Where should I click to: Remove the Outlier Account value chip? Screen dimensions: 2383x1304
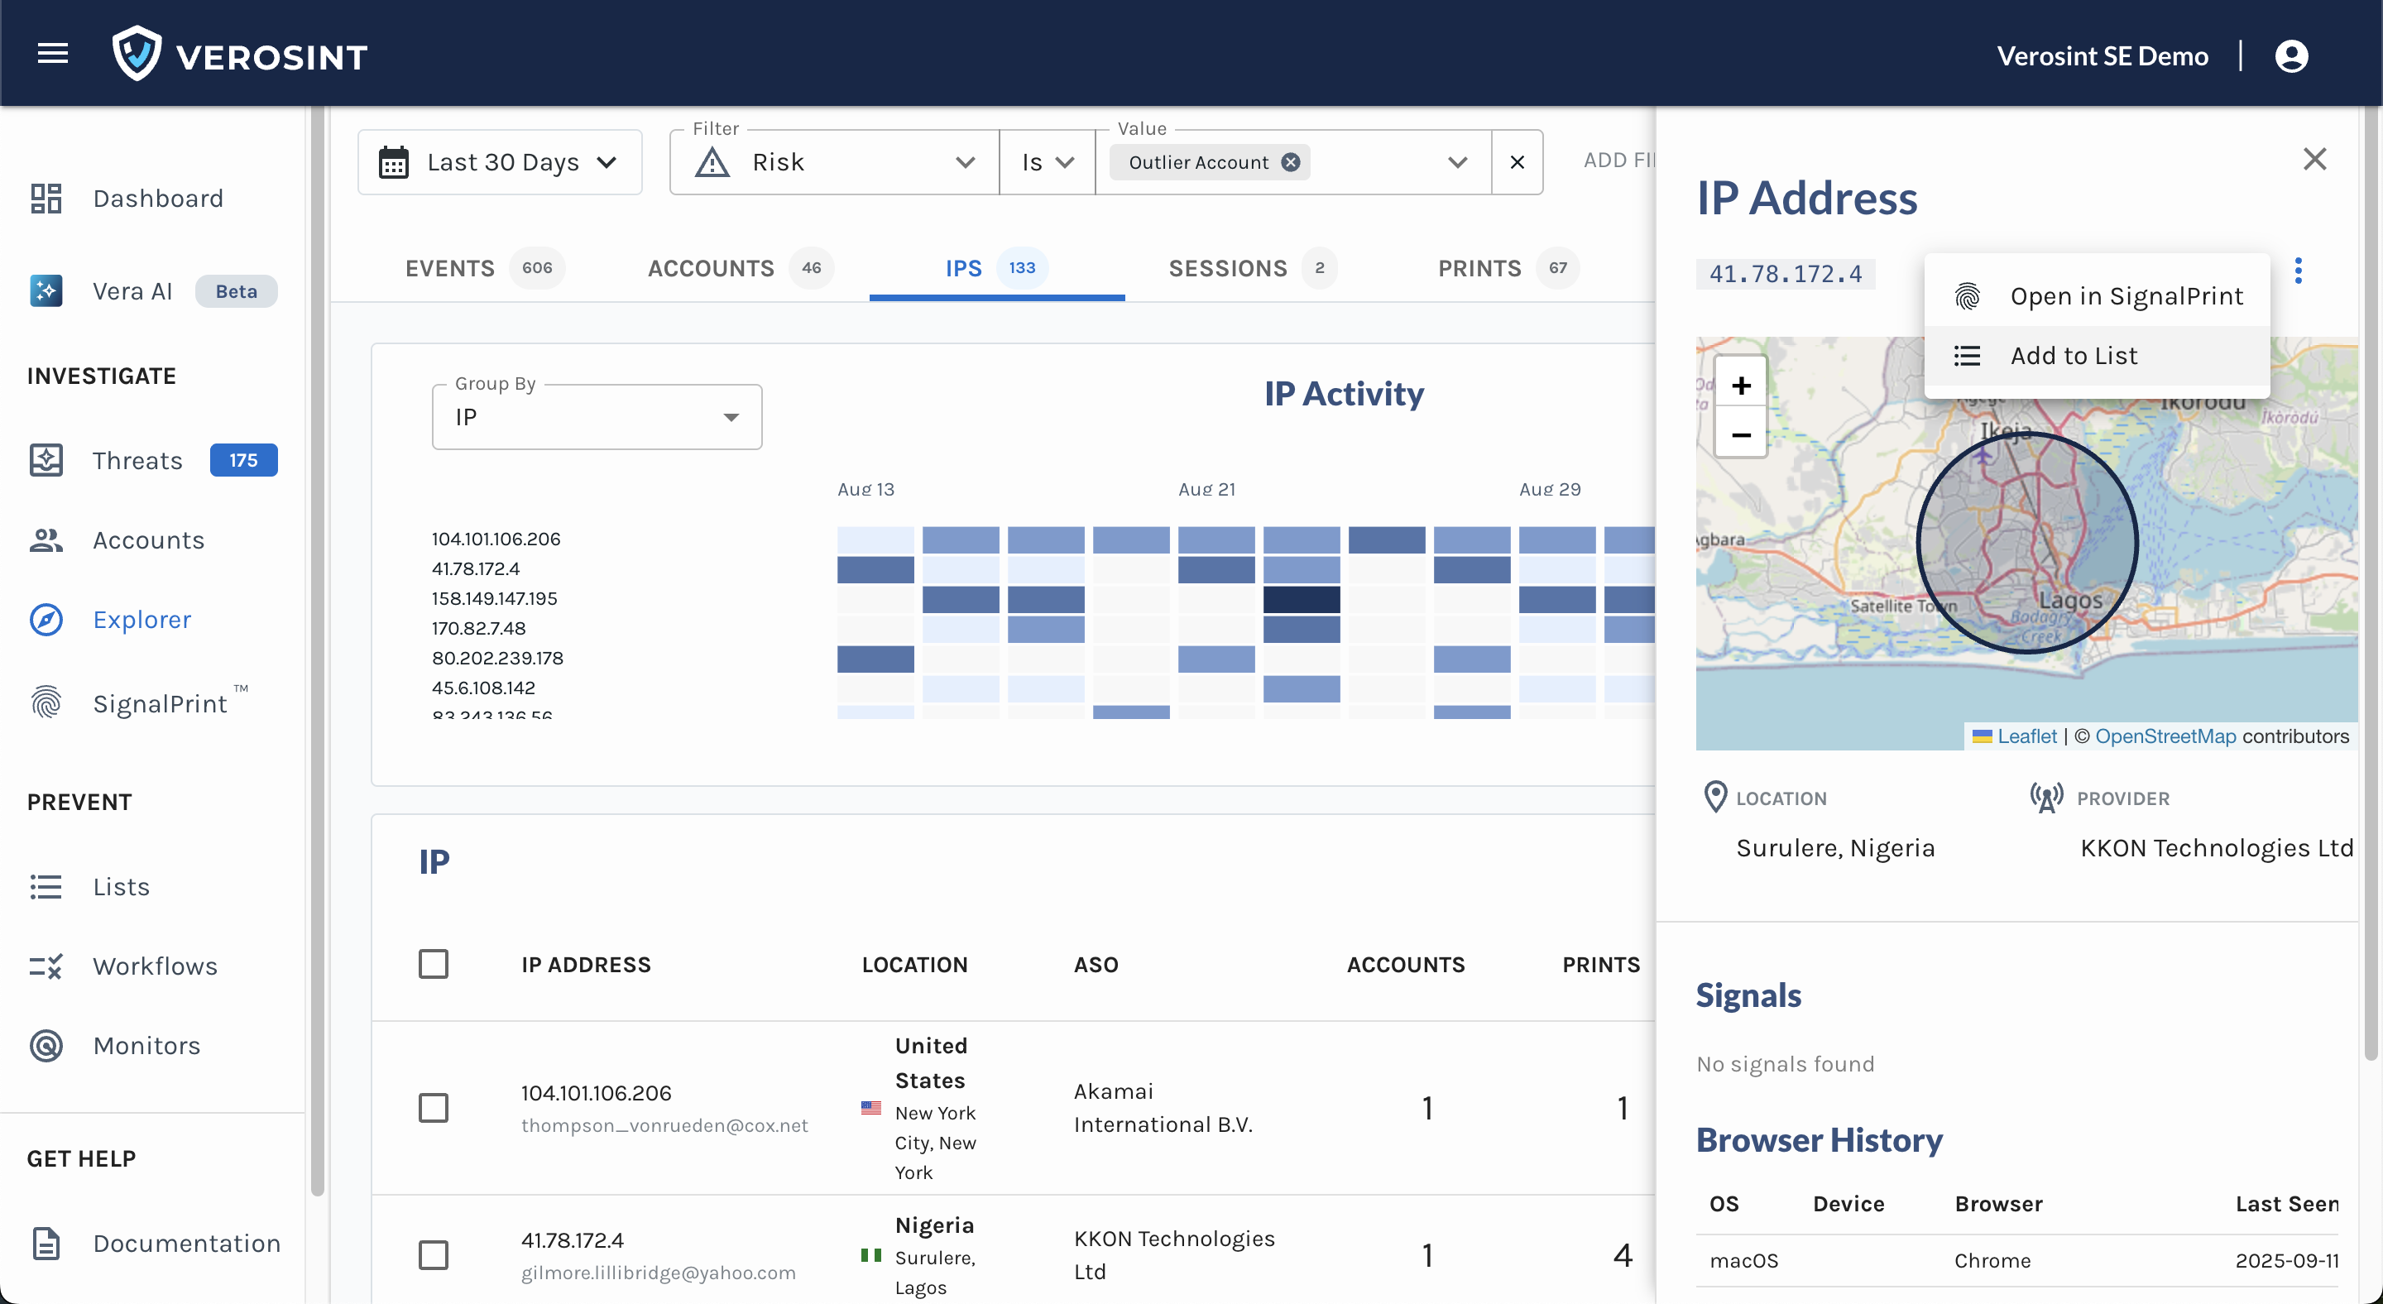click(x=1290, y=162)
